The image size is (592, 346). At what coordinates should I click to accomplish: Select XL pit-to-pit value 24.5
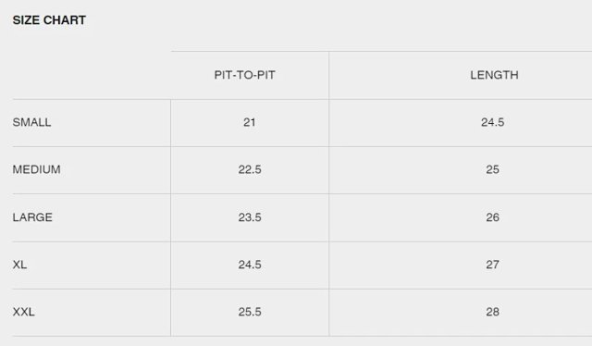pos(250,265)
